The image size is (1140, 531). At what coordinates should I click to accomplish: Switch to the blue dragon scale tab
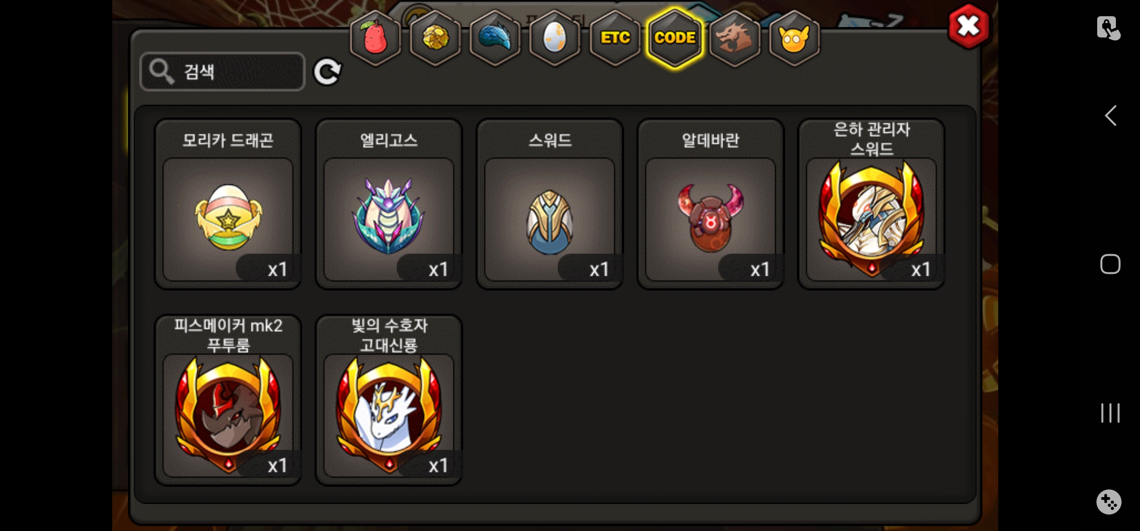[495, 38]
